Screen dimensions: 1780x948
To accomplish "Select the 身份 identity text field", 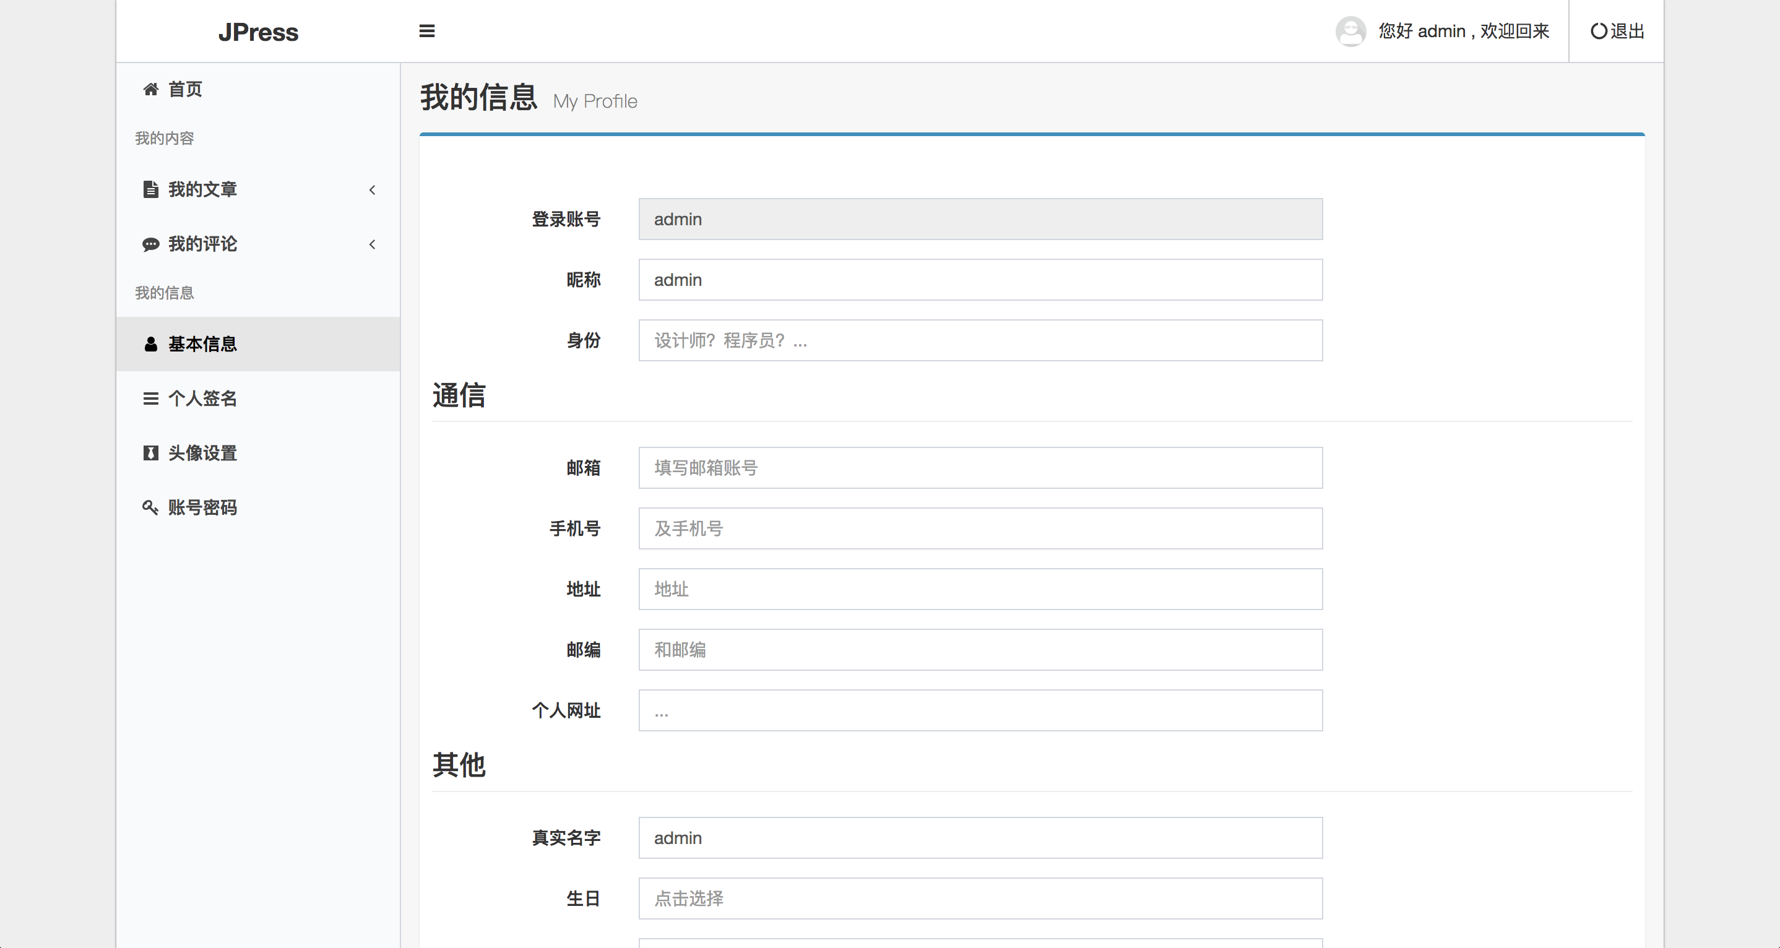I will click(980, 340).
